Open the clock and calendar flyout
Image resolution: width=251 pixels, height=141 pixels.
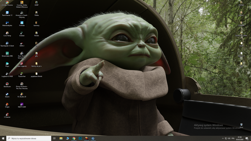click(240, 138)
